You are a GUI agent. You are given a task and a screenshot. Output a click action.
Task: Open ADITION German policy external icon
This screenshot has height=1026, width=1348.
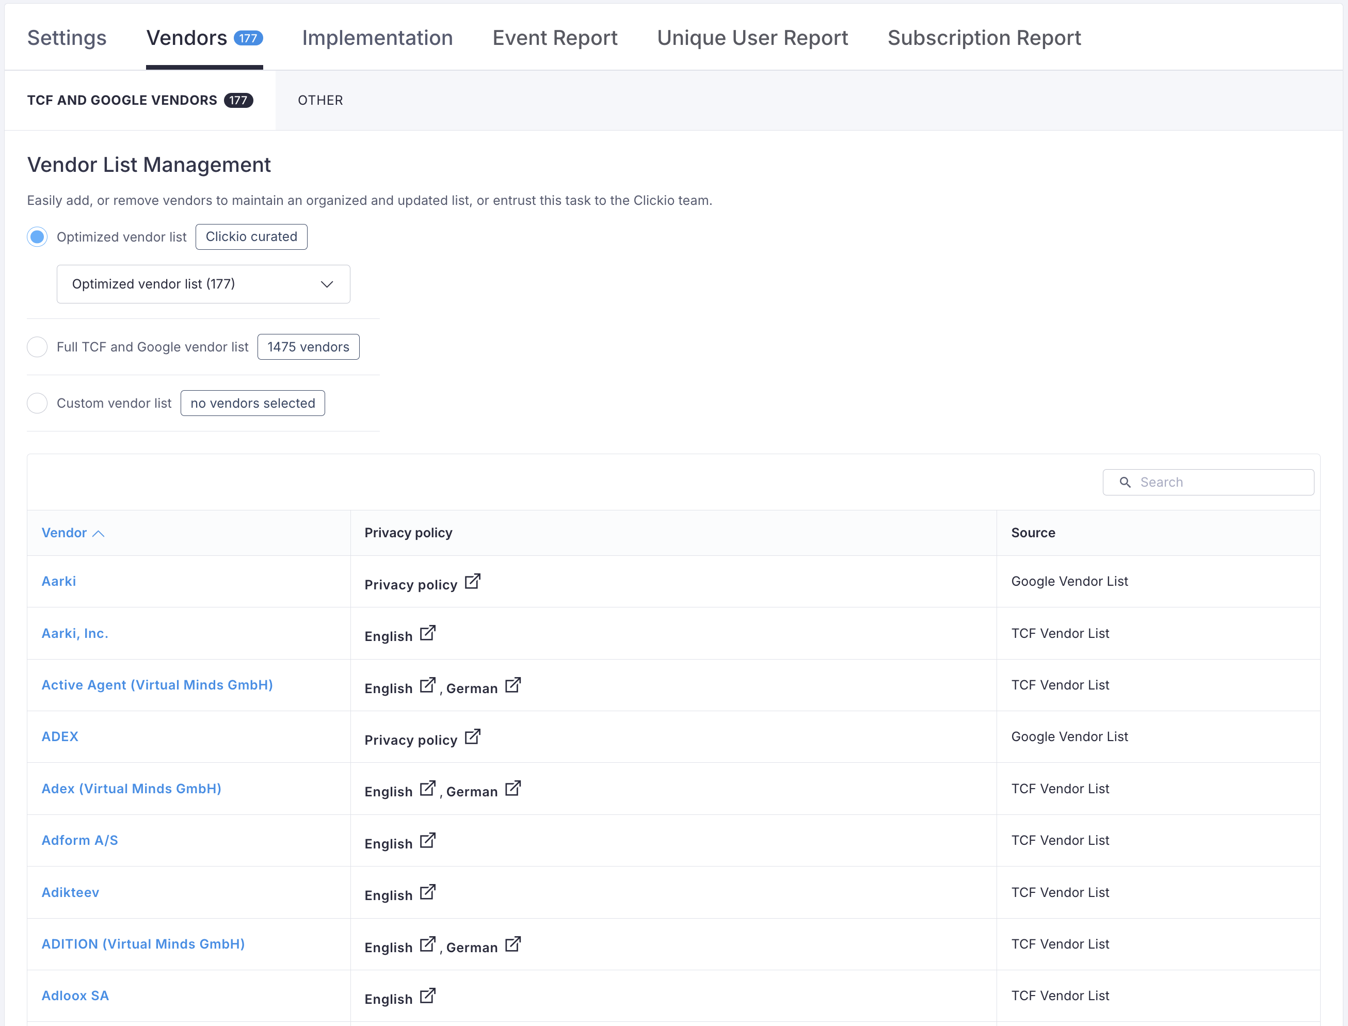coord(513,943)
